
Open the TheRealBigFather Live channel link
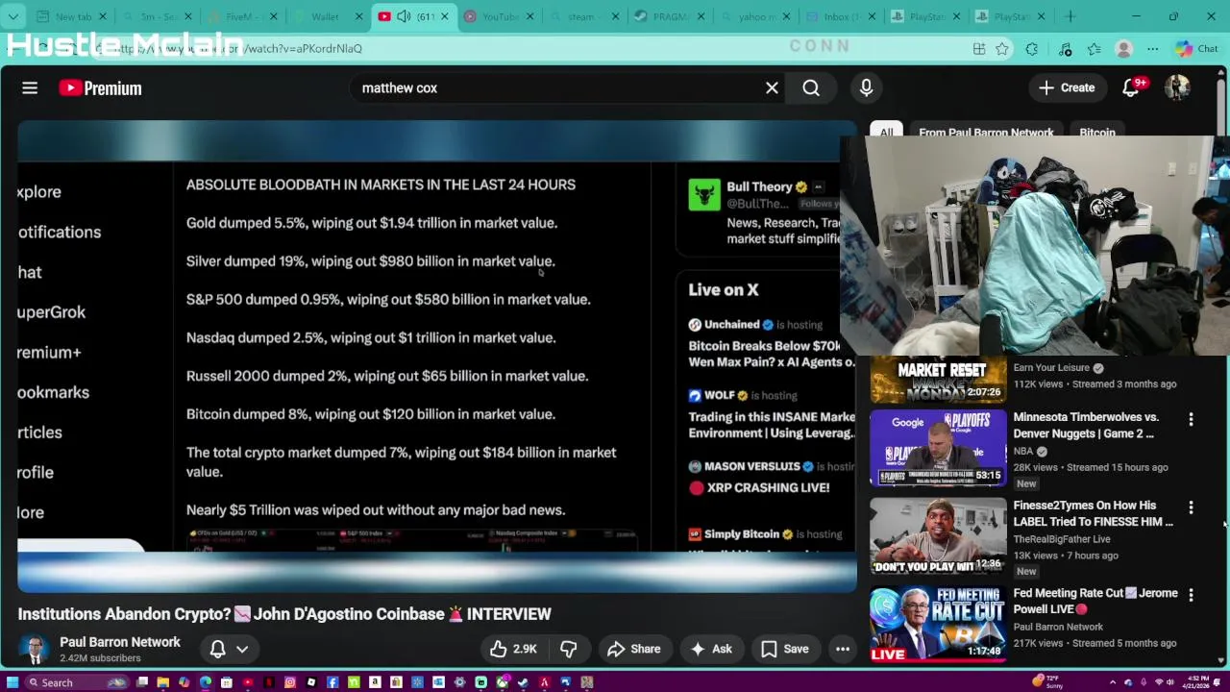pyautogui.click(x=1062, y=539)
